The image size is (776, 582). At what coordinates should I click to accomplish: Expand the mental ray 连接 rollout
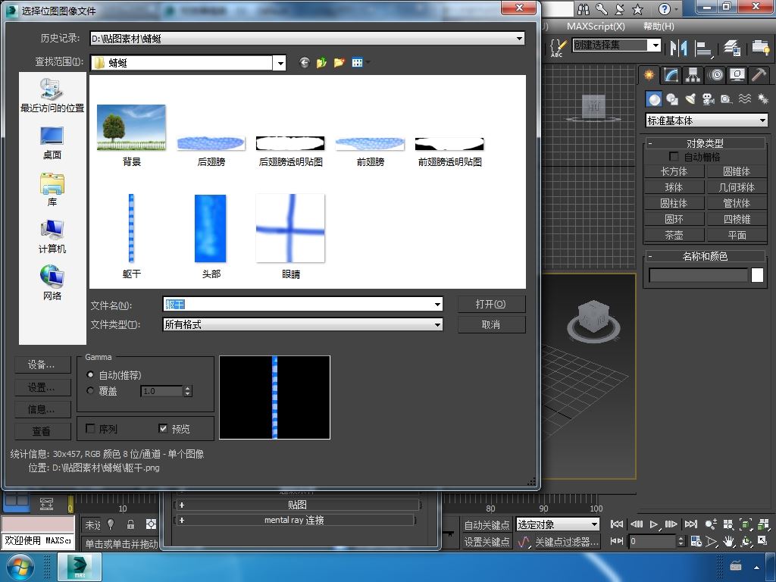point(295,520)
